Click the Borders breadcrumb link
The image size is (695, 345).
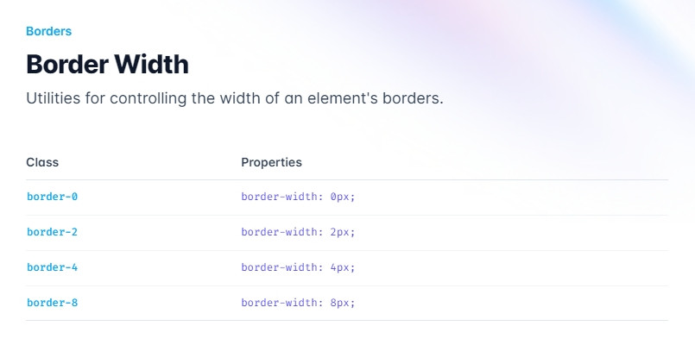[x=48, y=31]
